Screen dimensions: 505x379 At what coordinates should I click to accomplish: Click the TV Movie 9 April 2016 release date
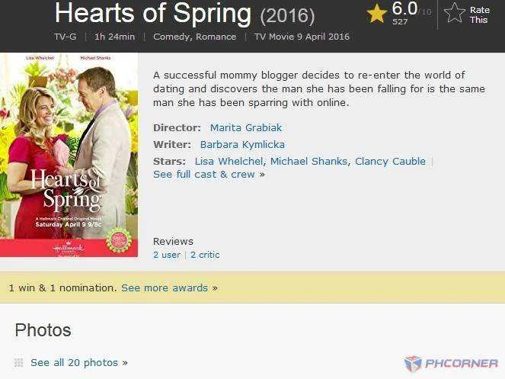pyautogui.click(x=302, y=37)
